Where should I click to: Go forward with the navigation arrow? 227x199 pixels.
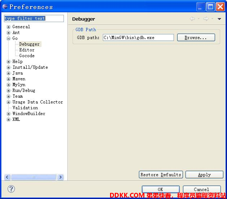point(206,19)
